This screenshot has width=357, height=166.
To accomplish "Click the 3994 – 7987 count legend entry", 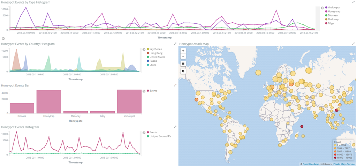I will pyautogui.click(x=343, y=148).
